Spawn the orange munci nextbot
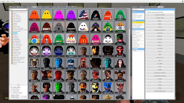Image resolution: width=184 pixels, height=103 pixels. pyautogui.click(x=34, y=15)
